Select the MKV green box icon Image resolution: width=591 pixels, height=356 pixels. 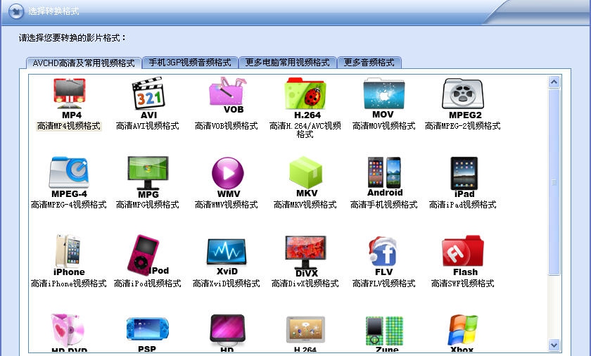(x=305, y=177)
